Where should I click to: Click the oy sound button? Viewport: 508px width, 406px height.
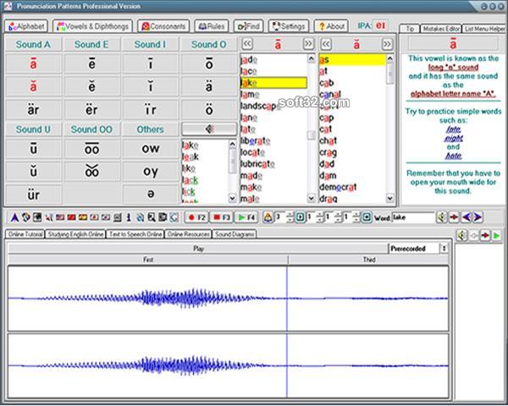(151, 172)
